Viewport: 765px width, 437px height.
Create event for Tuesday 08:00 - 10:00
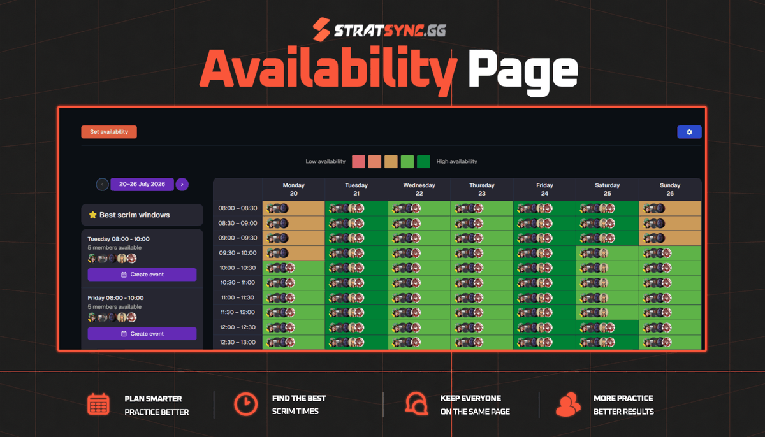coord(142,275)
